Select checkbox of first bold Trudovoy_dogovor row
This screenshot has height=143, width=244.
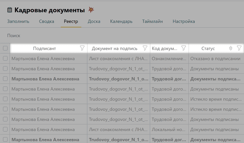pyautogui.click(x=5, y=79)
